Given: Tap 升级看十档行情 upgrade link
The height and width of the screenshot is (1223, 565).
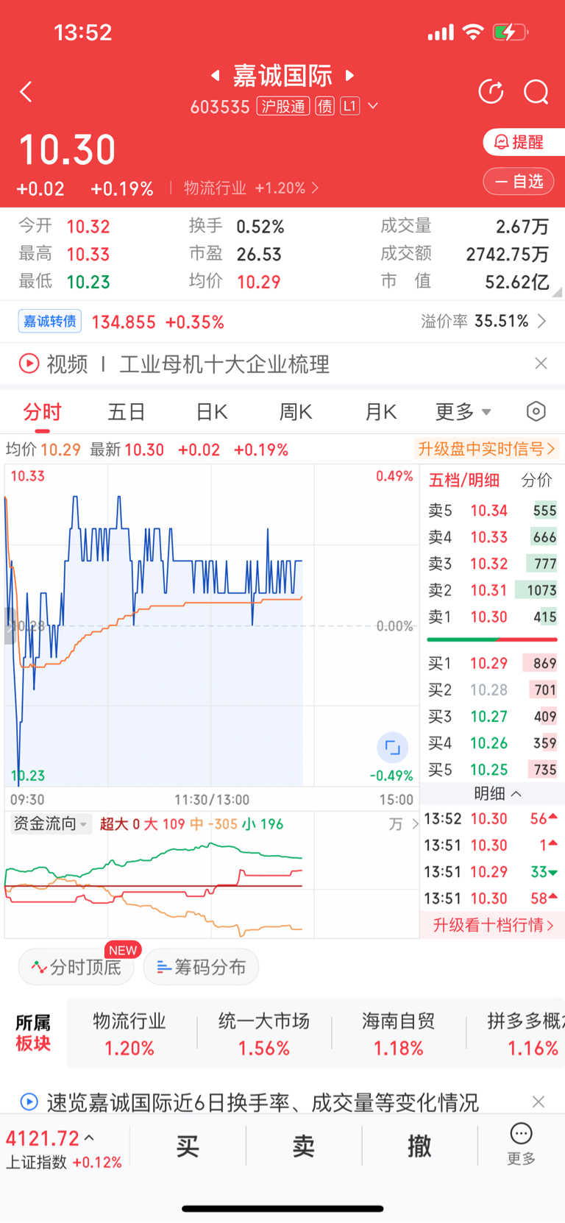Looking at the screenshot, I should tap(493, 925).
